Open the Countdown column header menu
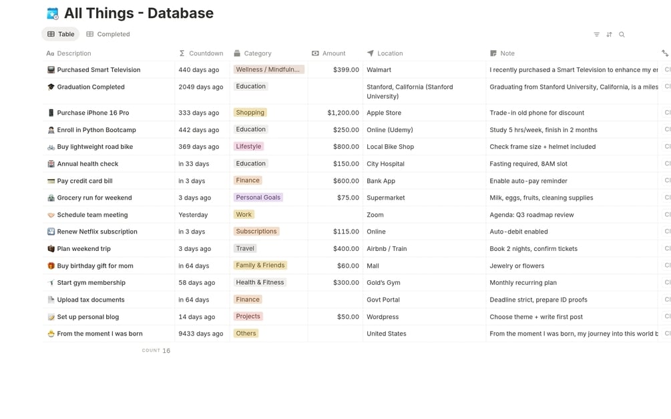 pos(206,53)
